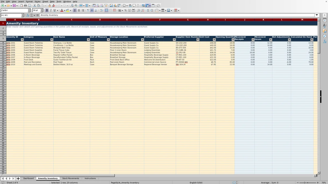328x184 pixels.
Task: Click English (USA) language in status bar
Action: point(196,183)
